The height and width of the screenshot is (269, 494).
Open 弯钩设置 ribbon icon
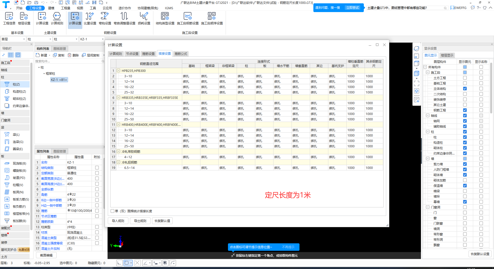tap(105, 18)
